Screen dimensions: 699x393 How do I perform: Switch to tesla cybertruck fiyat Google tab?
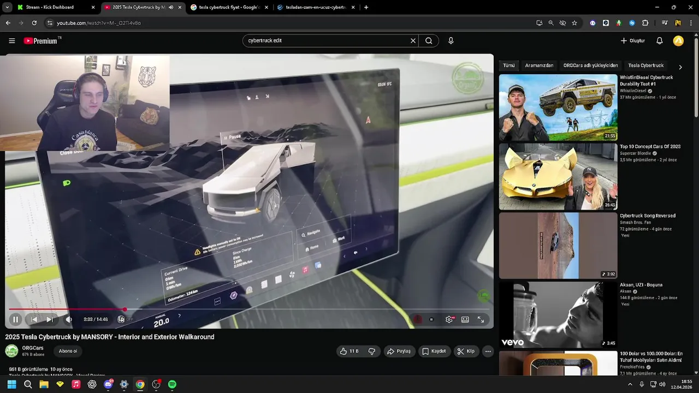[x=229, y=7]
